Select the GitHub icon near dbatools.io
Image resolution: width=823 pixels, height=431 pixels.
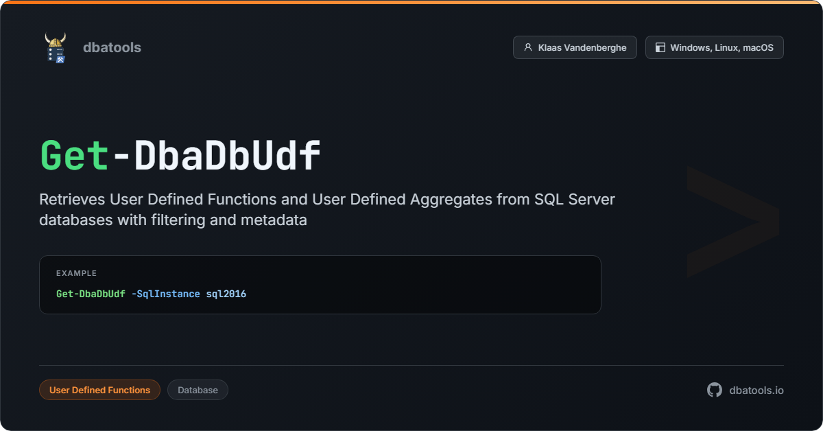click(714, 390)
